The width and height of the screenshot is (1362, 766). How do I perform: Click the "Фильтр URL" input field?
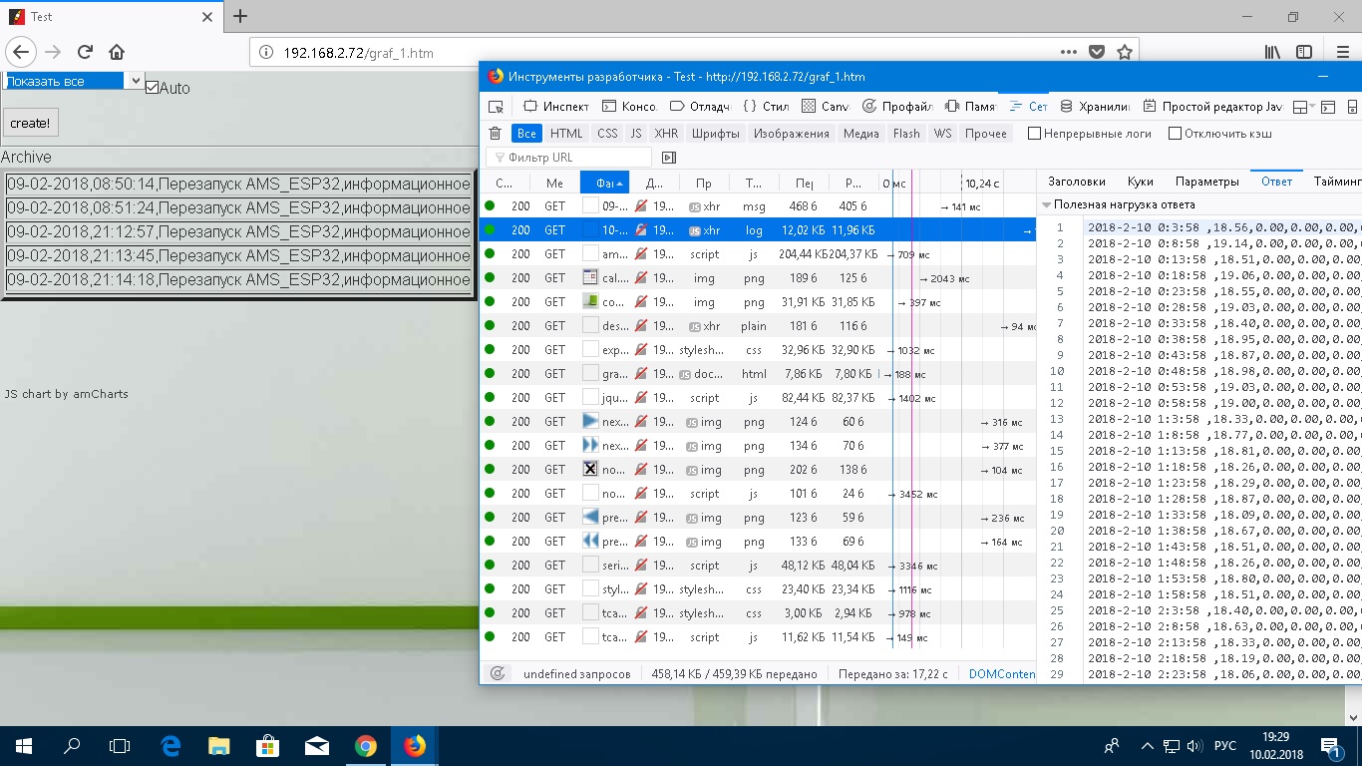tap(570, 158)
